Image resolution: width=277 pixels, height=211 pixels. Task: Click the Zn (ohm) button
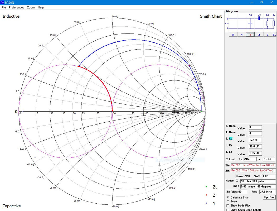point(232,191)
